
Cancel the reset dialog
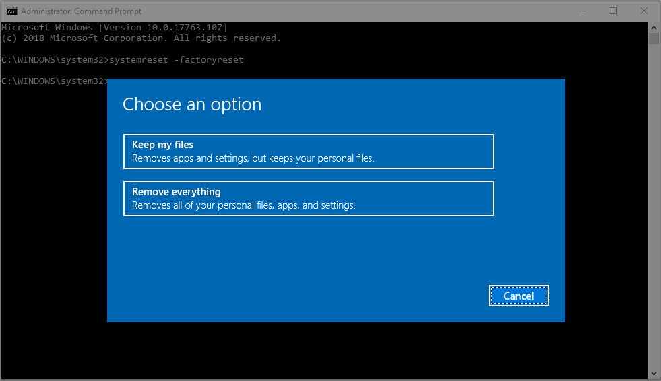coord(518,296)
